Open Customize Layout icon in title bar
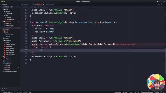This screenshot has width=166, height=93. [x=164, y=2]
